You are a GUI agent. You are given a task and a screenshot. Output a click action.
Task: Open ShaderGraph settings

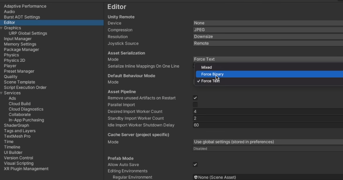(x=16, y=125)
